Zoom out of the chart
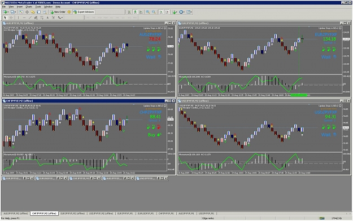 154,12
